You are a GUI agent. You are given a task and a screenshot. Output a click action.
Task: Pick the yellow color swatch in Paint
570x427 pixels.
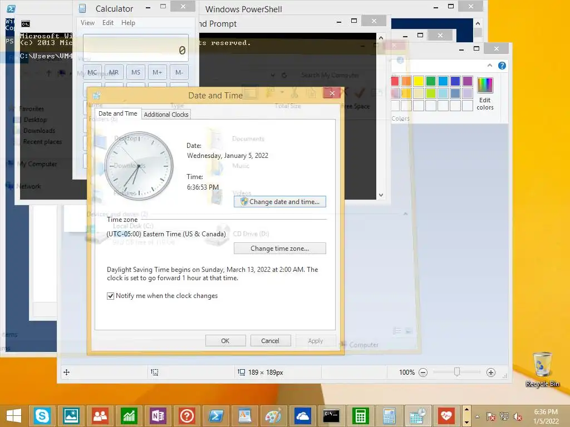[x=419, y=81]
